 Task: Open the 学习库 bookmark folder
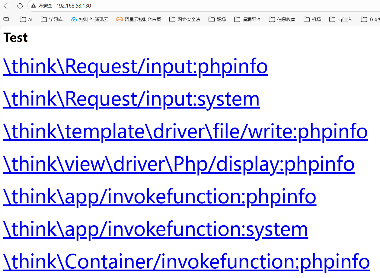52,19
